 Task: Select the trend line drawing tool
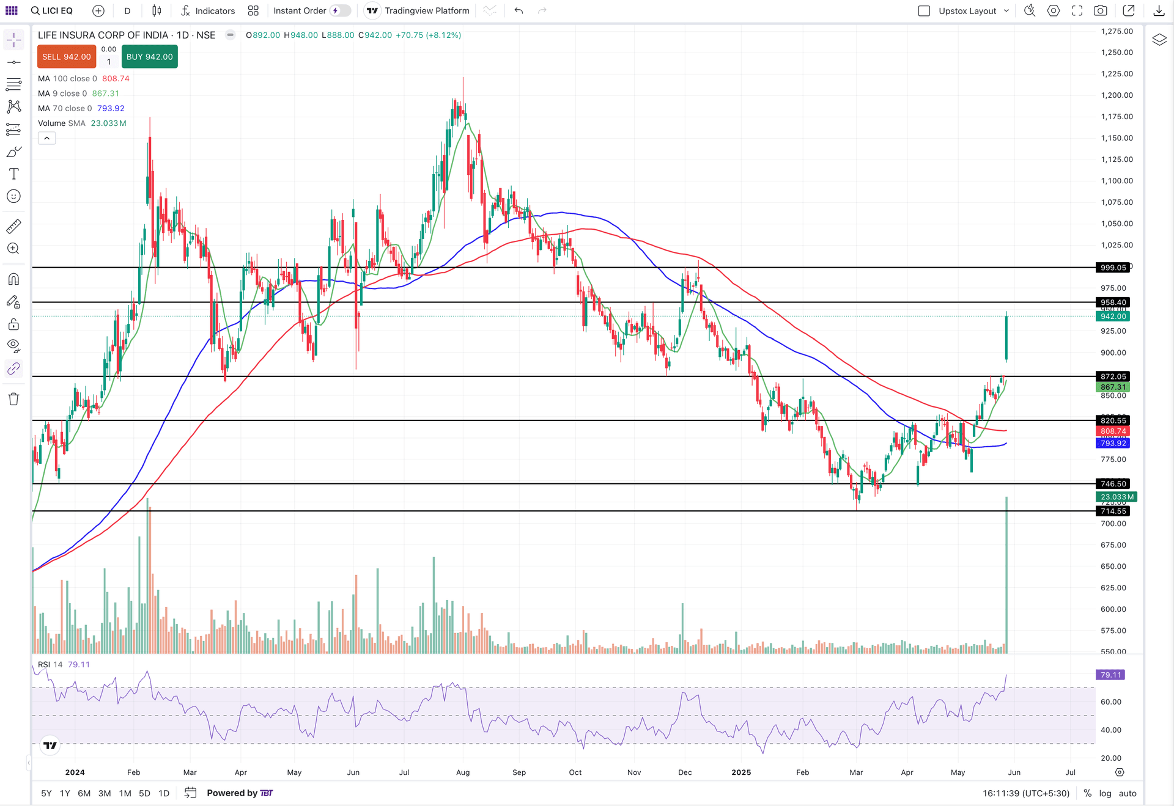[13, 62]
